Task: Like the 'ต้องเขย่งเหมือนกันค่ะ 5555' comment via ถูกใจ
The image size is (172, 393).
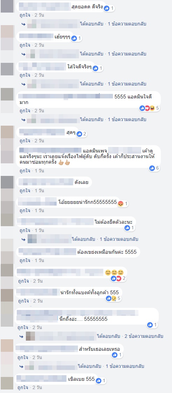Action: tap(25, 260)
